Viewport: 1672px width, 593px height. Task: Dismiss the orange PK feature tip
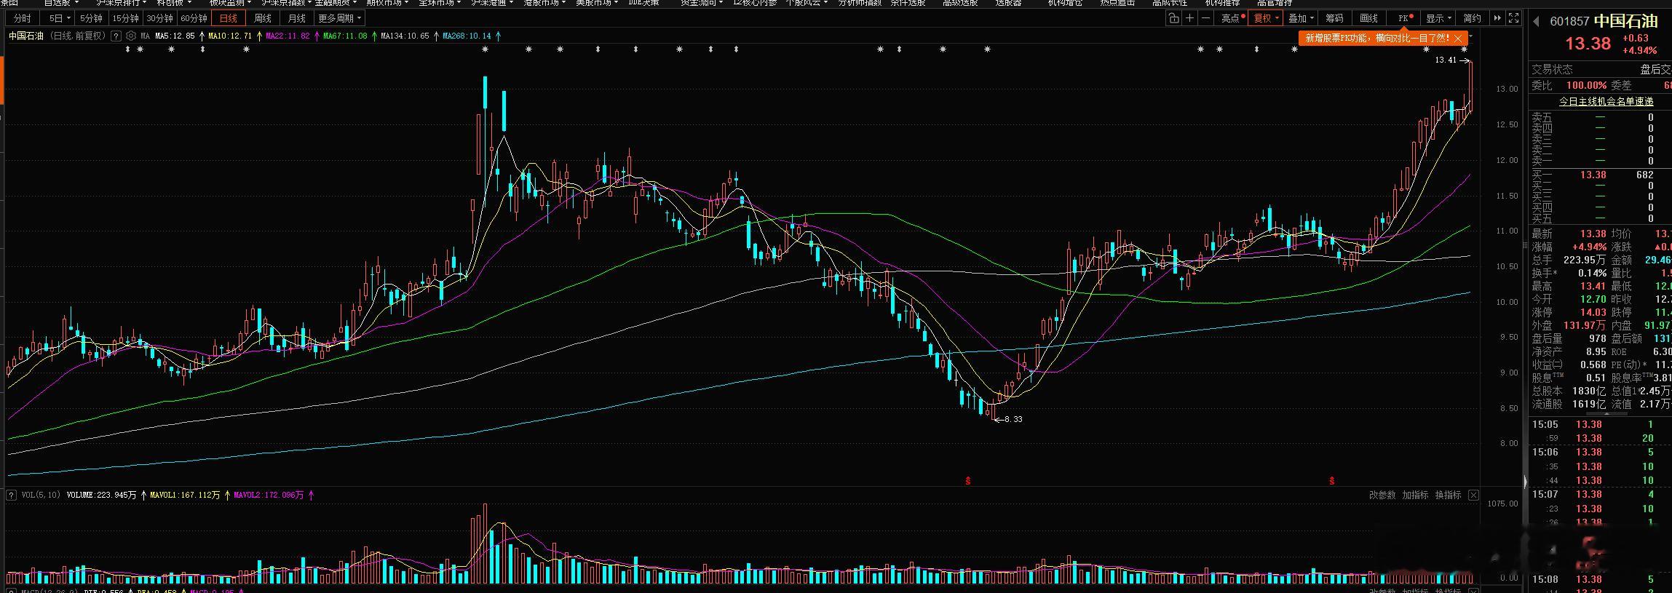point(1458,38)
